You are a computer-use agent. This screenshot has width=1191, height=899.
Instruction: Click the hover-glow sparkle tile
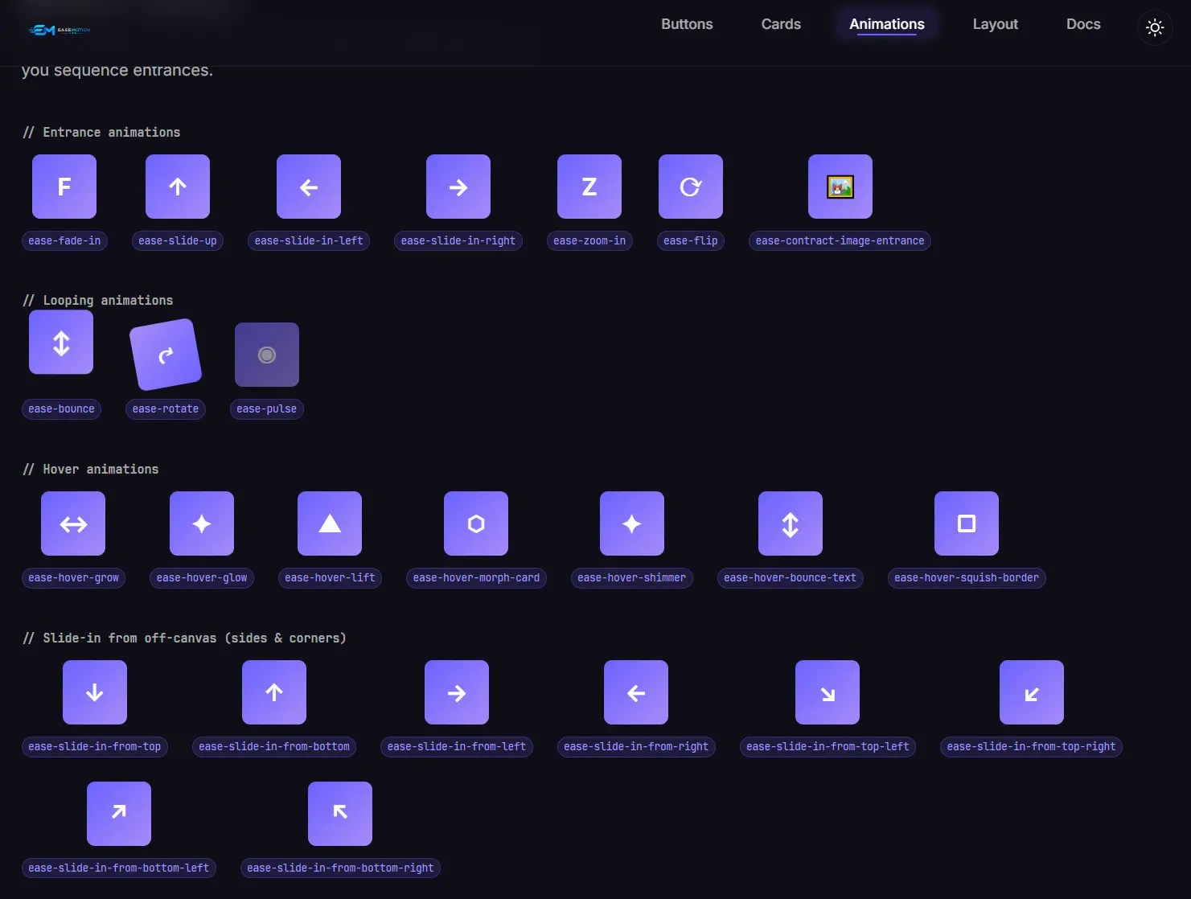(202, 523)
